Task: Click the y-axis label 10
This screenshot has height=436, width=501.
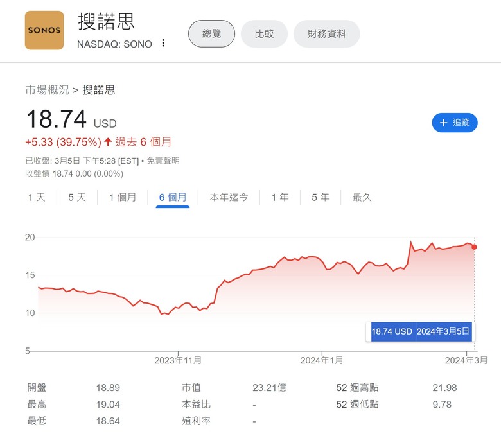Action: pyautogui.click(x=30, y=313)
